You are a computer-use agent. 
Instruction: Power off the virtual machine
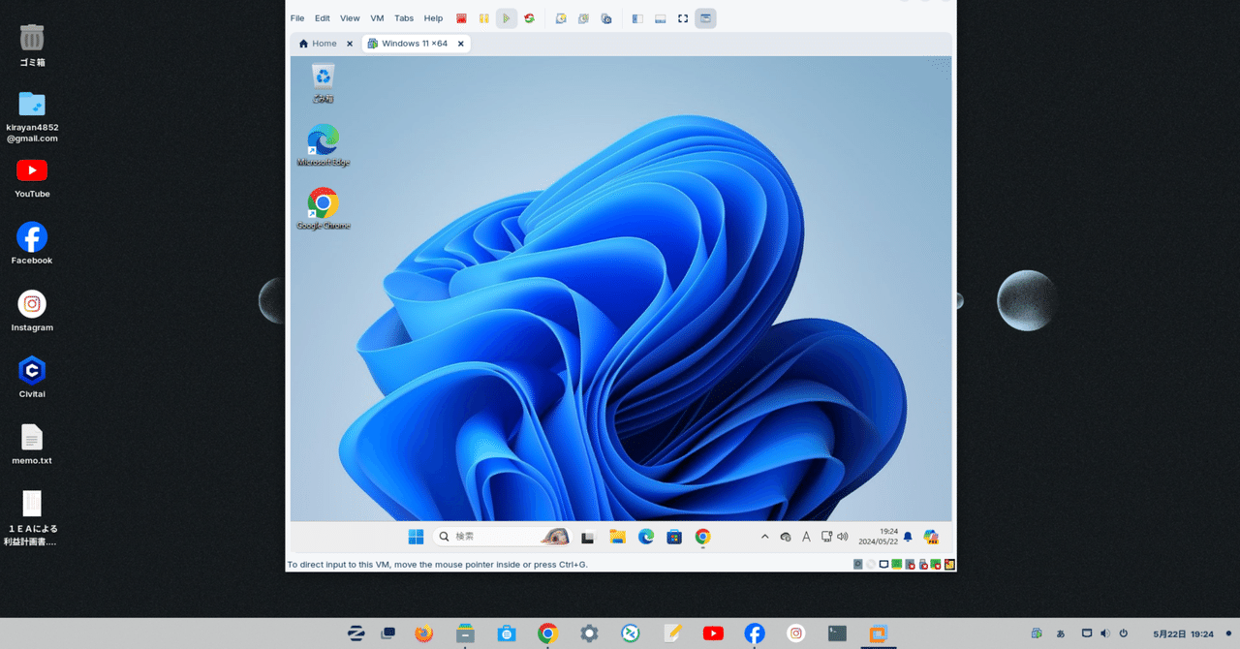tap(461, 17)
